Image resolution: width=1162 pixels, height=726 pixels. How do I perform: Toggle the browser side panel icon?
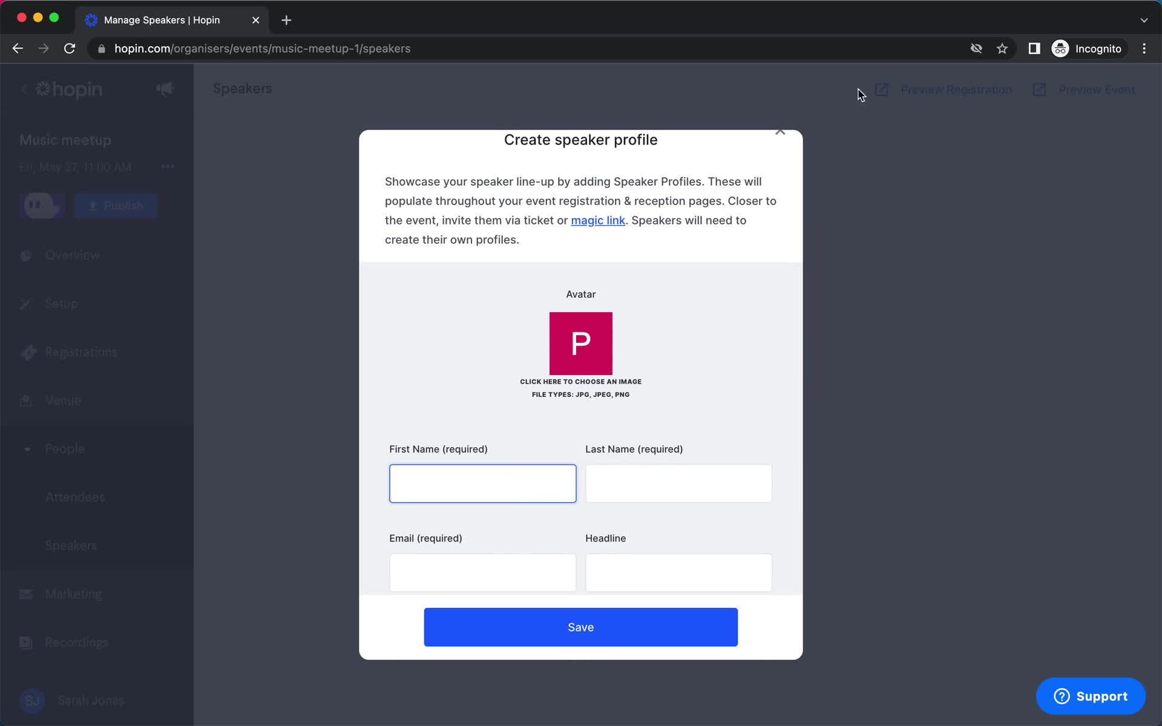pos(1034,48)
